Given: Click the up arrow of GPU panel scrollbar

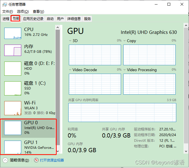Looking at the screenshot, I should 186,25.
